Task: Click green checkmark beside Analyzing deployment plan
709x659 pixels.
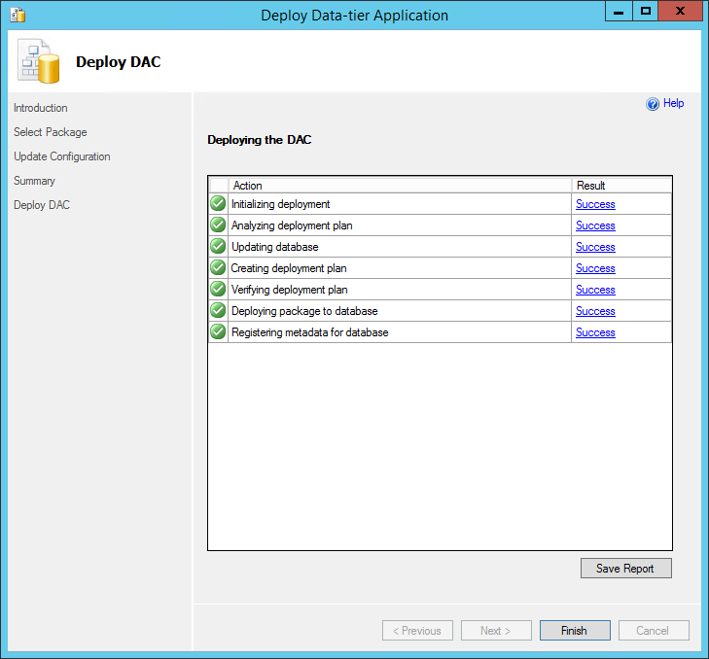Action: point(218,225)
